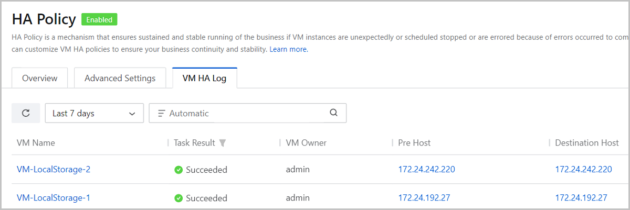Follow the Learn more link
The image size is (630, 210).
click(x=288, y=49)
